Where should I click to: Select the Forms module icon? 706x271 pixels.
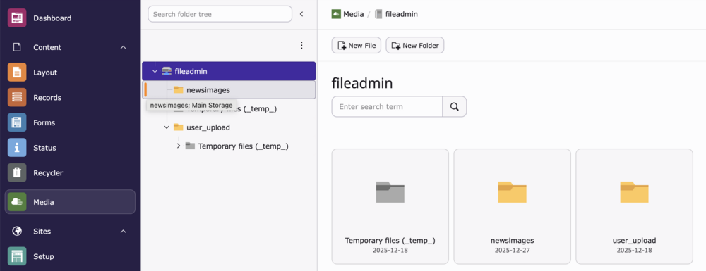[x=17, y=122]
